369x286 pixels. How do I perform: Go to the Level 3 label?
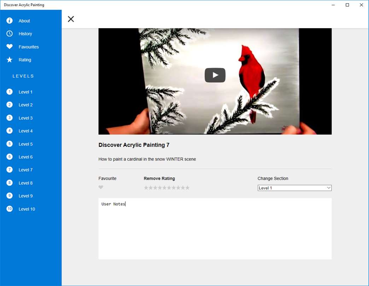(26, 118)
